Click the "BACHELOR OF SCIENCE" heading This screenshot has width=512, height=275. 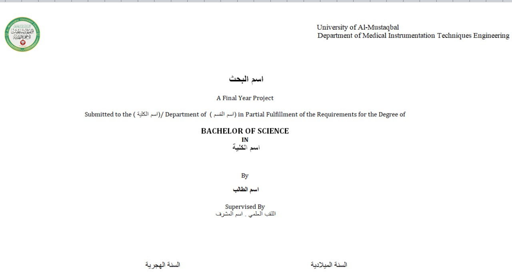click(245, 131)
